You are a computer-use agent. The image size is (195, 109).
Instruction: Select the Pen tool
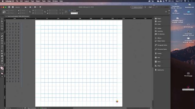(x=2, y=36)
